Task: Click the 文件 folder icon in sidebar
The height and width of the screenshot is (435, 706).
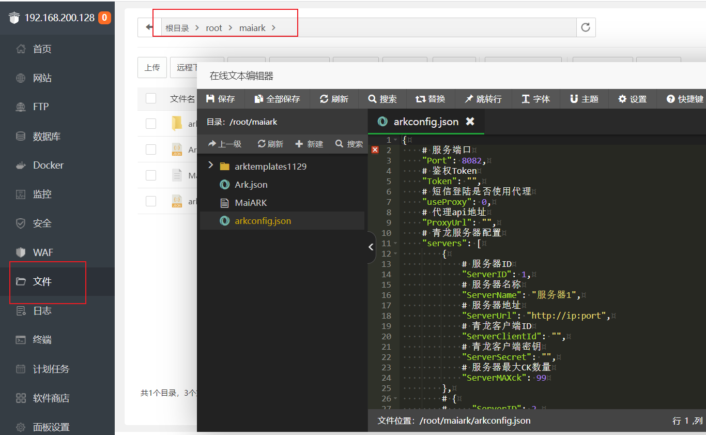Action: click(21, 282)
